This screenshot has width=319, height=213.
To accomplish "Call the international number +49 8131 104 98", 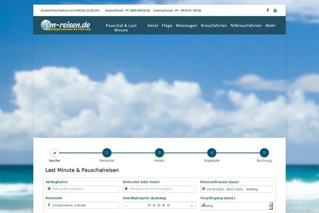I will coord(190,11).
